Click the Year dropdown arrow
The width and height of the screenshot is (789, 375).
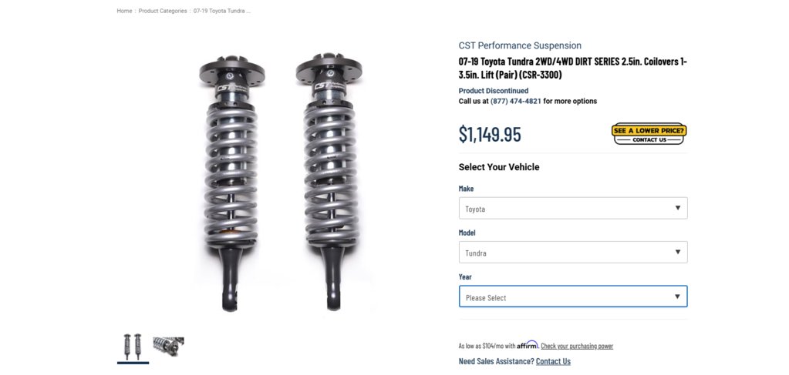677,296
